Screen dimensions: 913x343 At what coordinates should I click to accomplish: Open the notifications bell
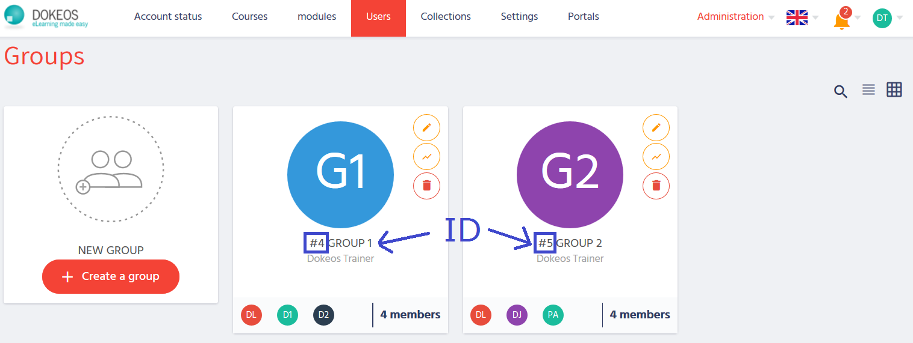point(841,20)
